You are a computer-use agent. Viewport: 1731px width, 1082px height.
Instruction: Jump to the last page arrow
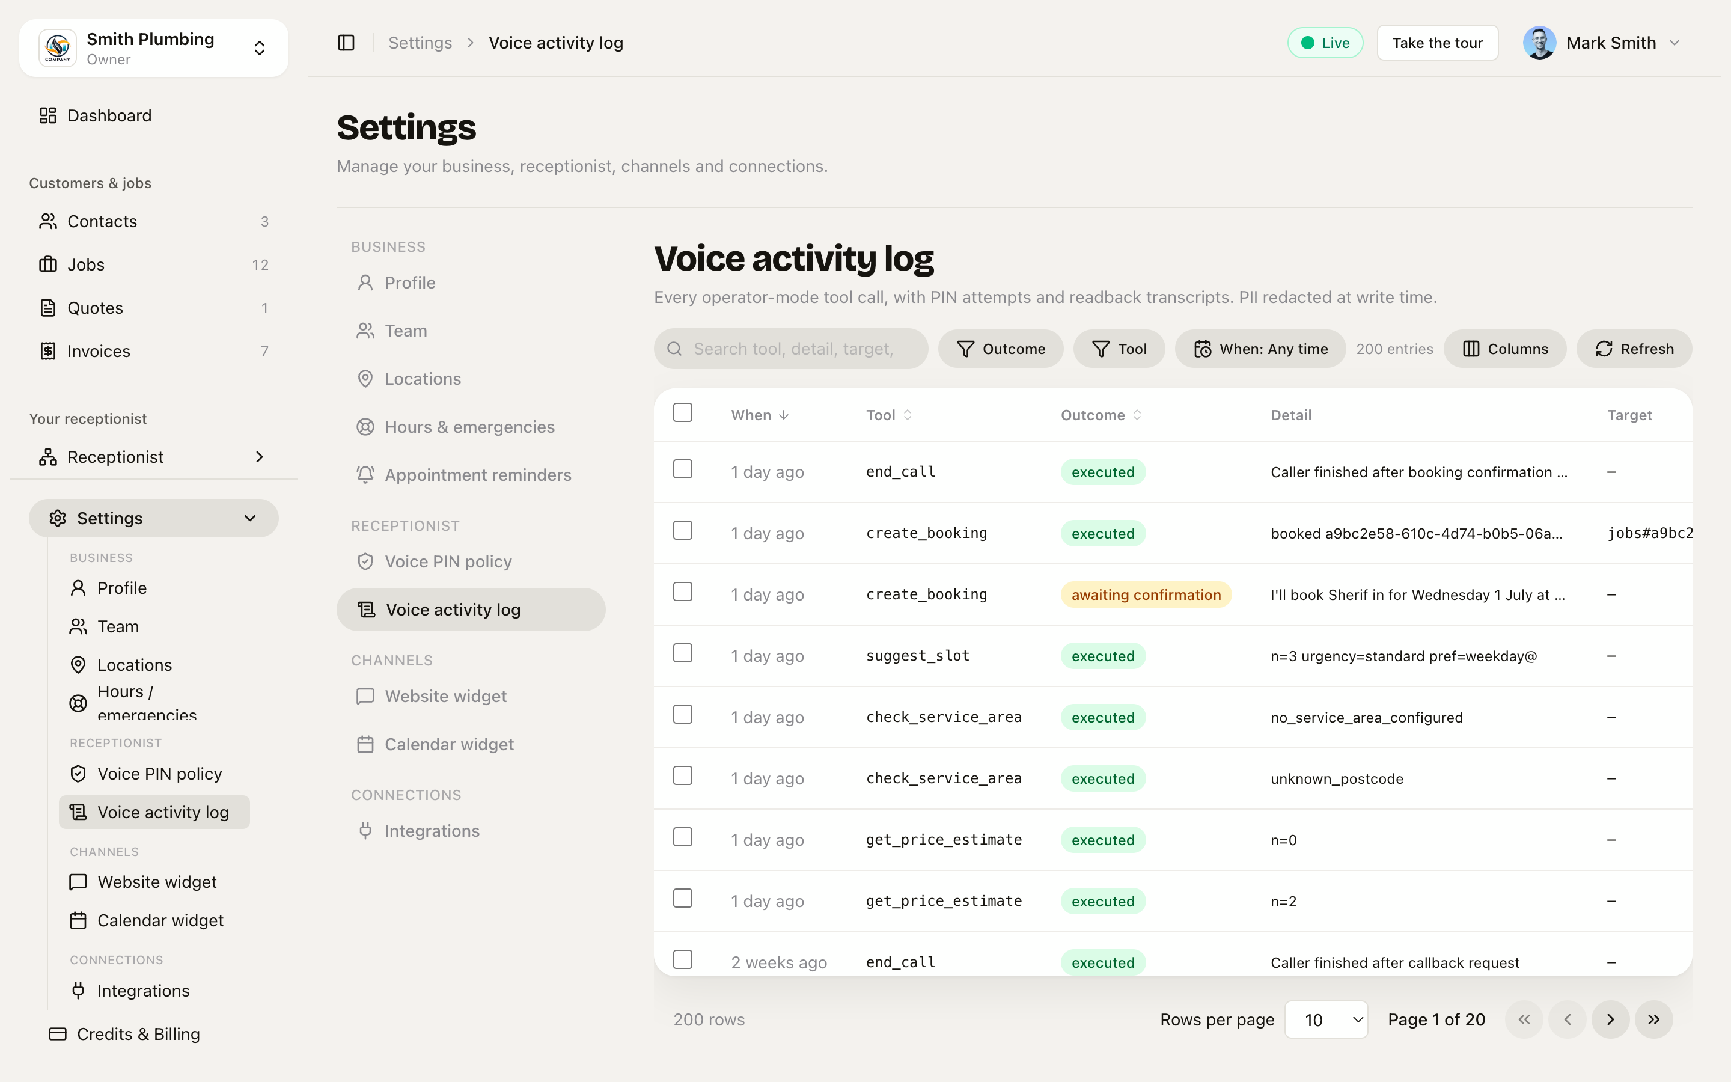1653,1019
